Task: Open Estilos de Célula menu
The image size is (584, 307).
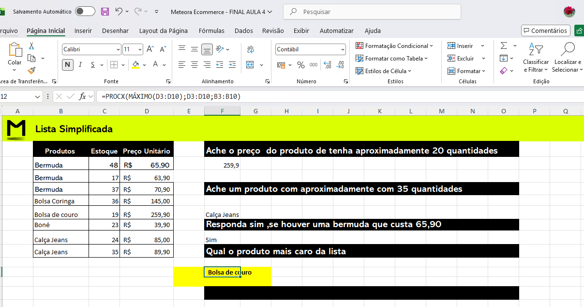Action: [x=384, y=71]
